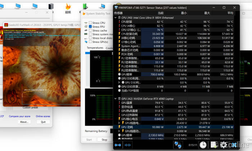The height and width of the screenshot is (151, 252).
Task: Expand the GPU D3D sub-item chevron
Action: pos(119,82)
